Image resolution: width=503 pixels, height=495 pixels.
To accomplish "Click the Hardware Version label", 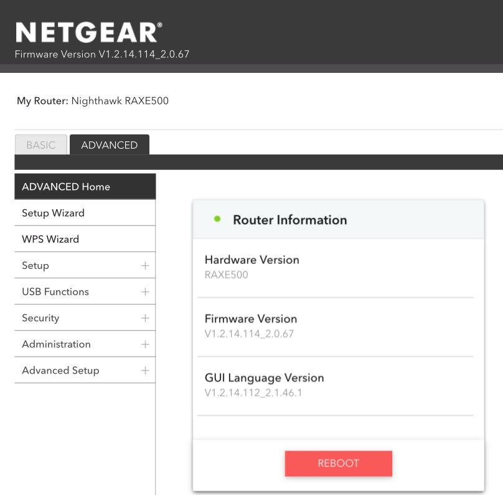I will [x=252, y=260].
